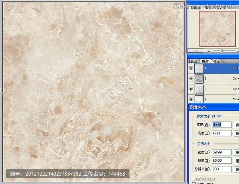Select channel 3 thumbnail
This screenshot has height=184, width=239.
click(199, 89)
